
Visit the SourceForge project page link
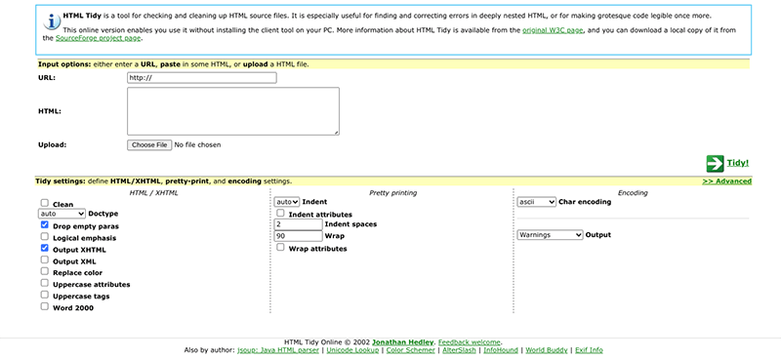click(99, 38)
